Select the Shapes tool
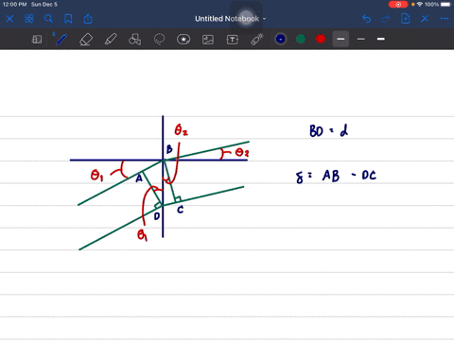Image resolution: width=454 pixels, height=340 pixels. coord(135,40)
